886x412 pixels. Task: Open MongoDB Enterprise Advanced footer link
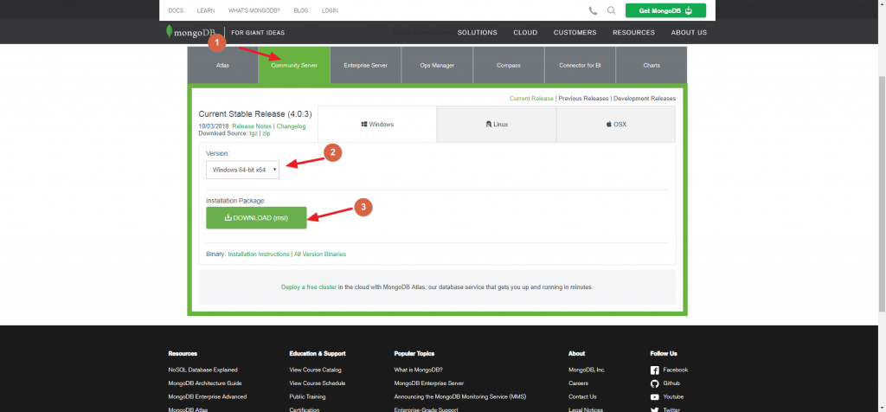pyautogui.click(x=208, y=396)
